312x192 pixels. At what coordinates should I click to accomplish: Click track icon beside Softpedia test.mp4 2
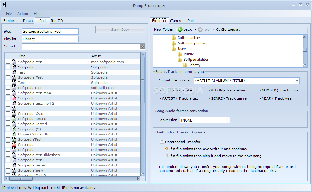(x=14, y=103)
